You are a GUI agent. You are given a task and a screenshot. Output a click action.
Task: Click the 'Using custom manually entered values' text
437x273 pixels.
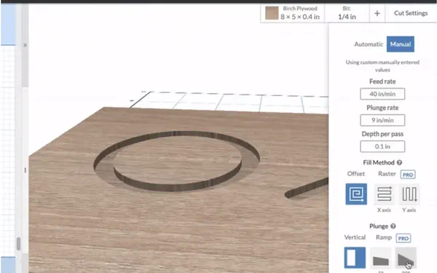click(x=382, y=66)
